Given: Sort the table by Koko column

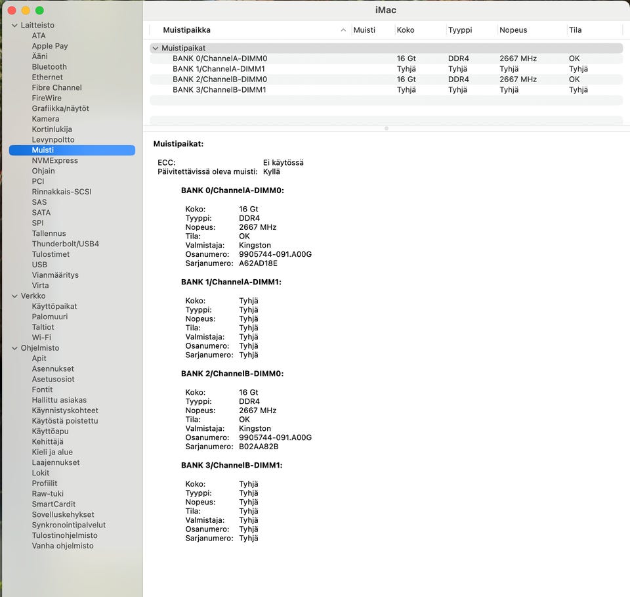Looking at the screenshot, I should [x=406, y=30].
